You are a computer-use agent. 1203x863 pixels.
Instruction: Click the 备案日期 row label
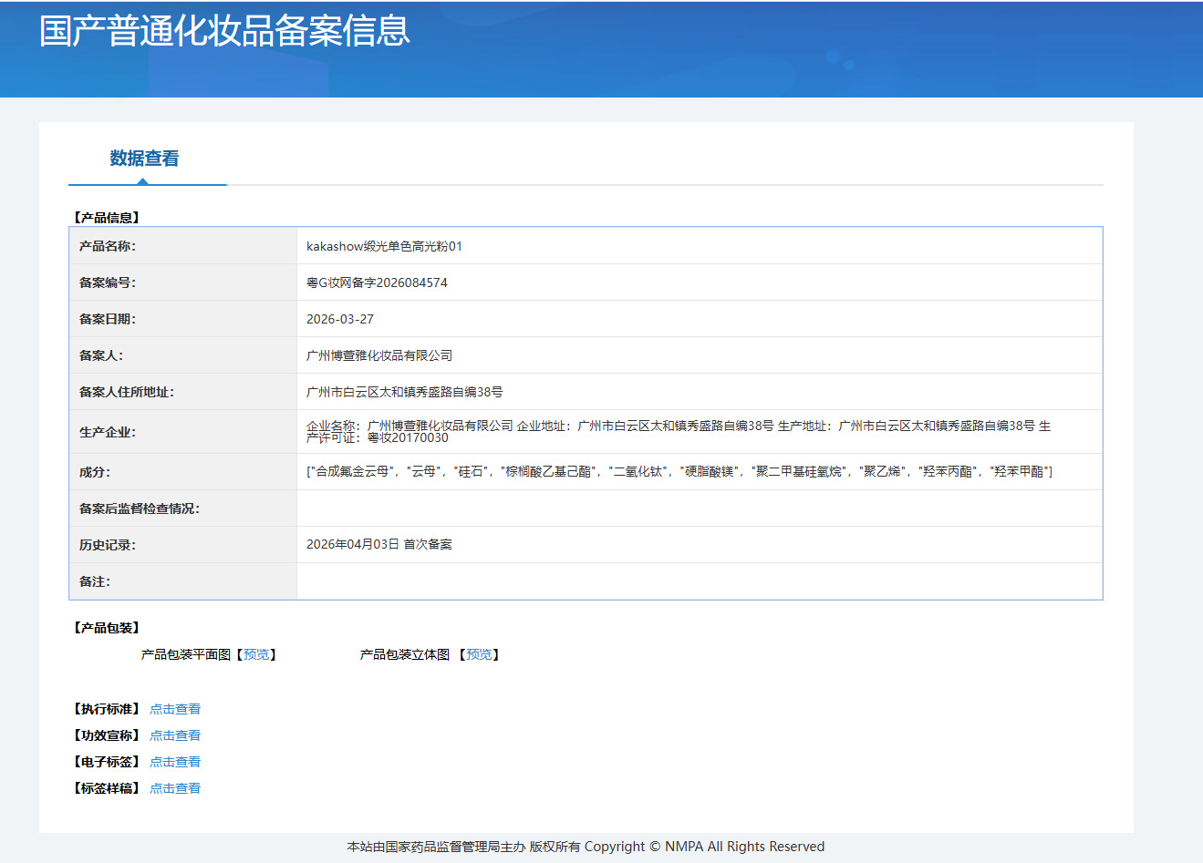point(108,319)
